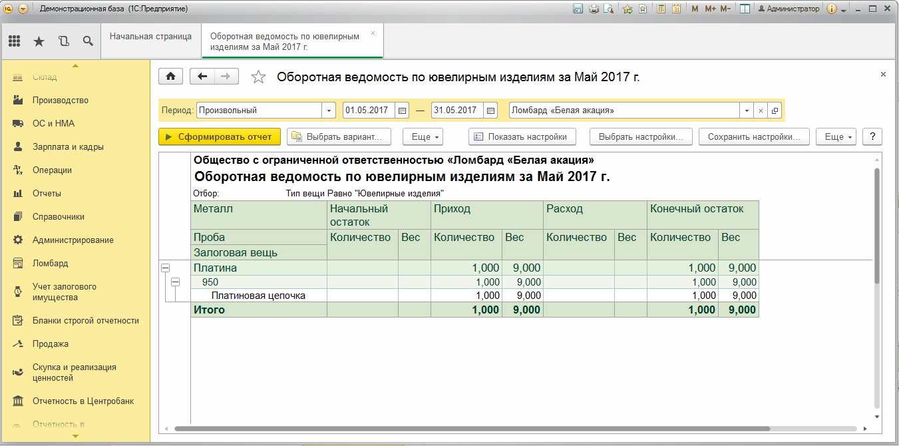Click the Администратор user label
Image resolution: width=899 pixels, height=446 pixels.
click(x=788, y=9)
